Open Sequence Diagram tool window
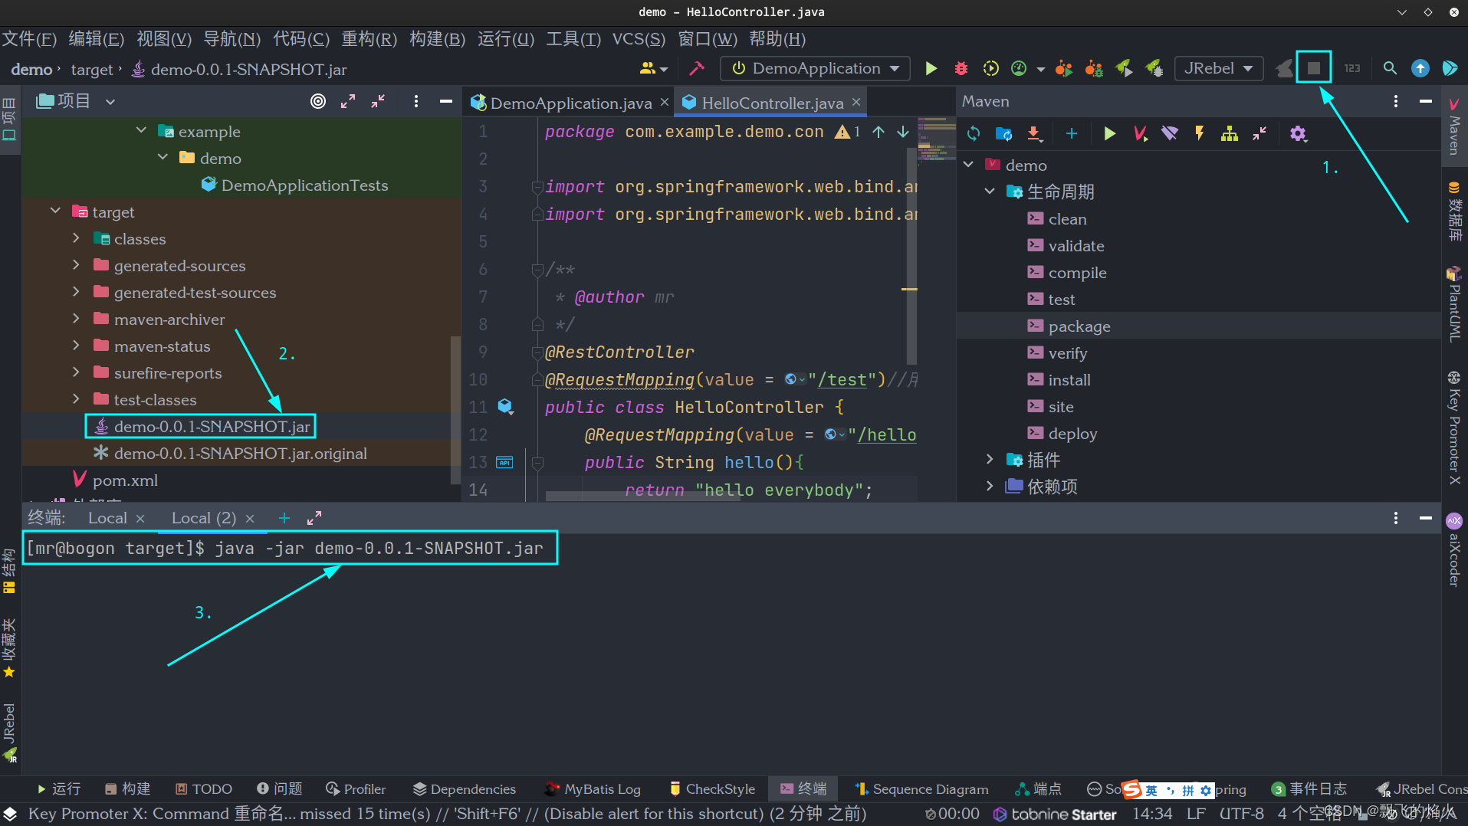Screen dimensions: 1468x826 coord(921,789)
